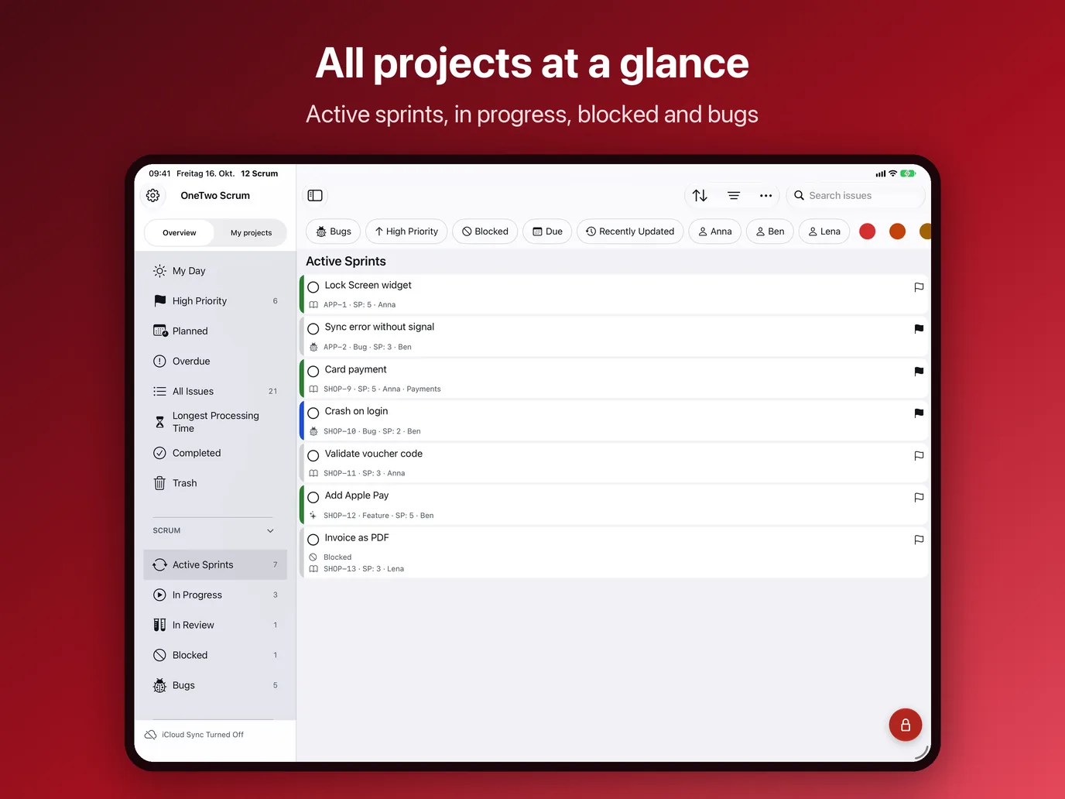
Task: Focus the Search issues field
Action: [856, 196]
